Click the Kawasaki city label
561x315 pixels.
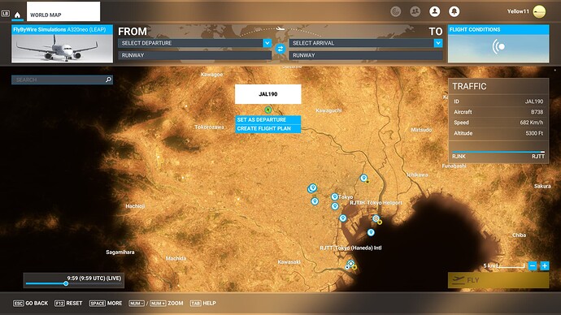(289, 261)
